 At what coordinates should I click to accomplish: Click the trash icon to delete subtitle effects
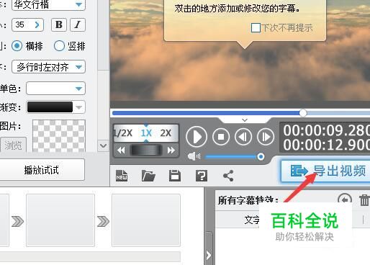coord(364,200)
